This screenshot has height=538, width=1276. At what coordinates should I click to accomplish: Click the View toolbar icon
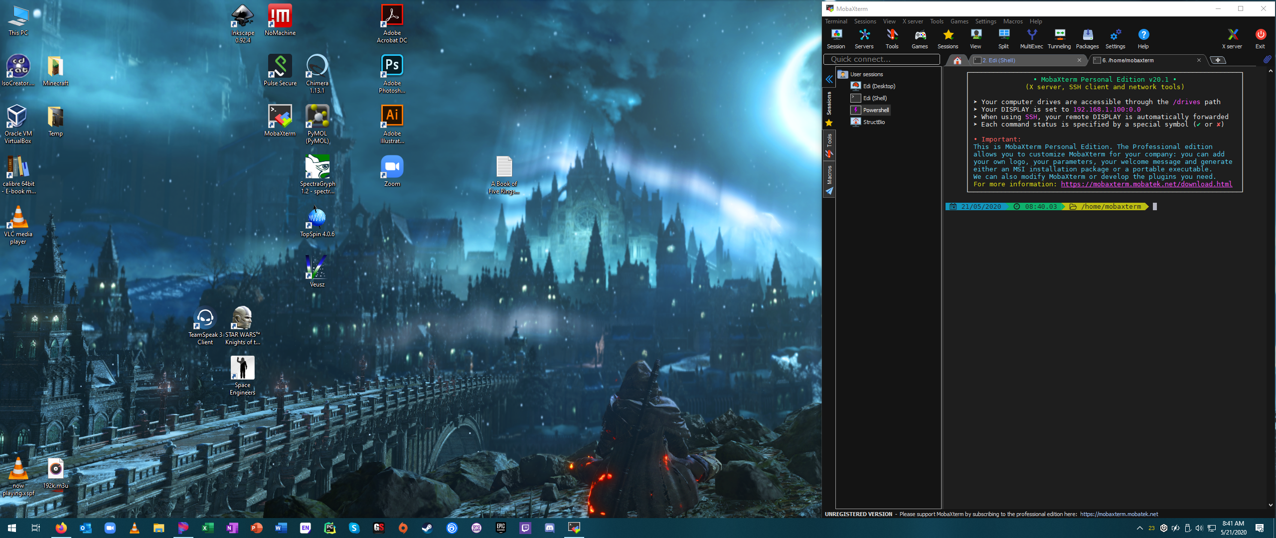(975, 39)
